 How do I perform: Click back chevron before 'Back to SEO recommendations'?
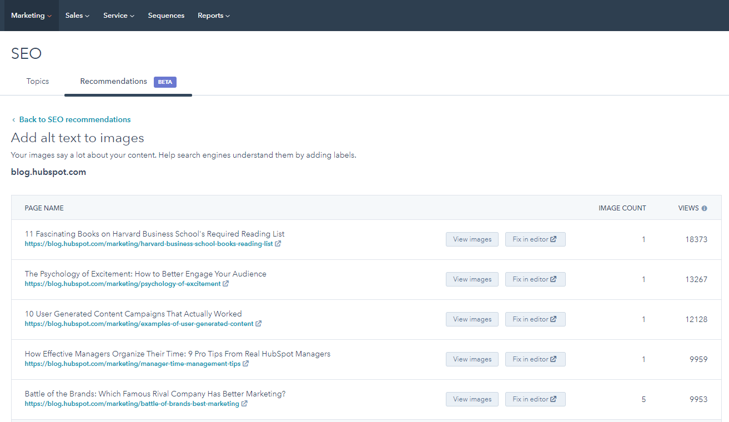pos(14,120)
